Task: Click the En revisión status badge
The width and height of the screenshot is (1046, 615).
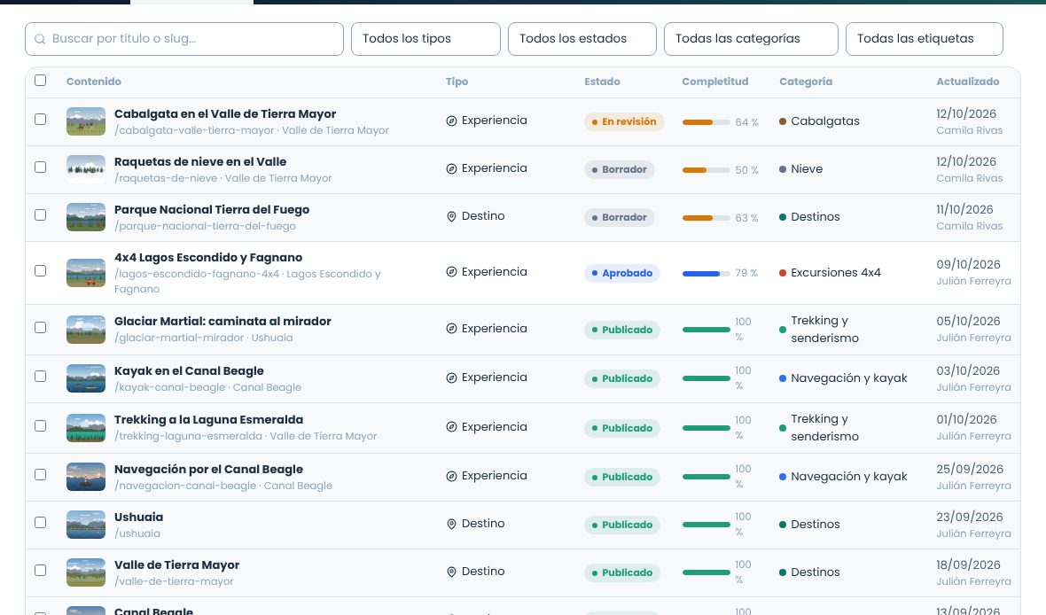Action: (x=624, y=121)
